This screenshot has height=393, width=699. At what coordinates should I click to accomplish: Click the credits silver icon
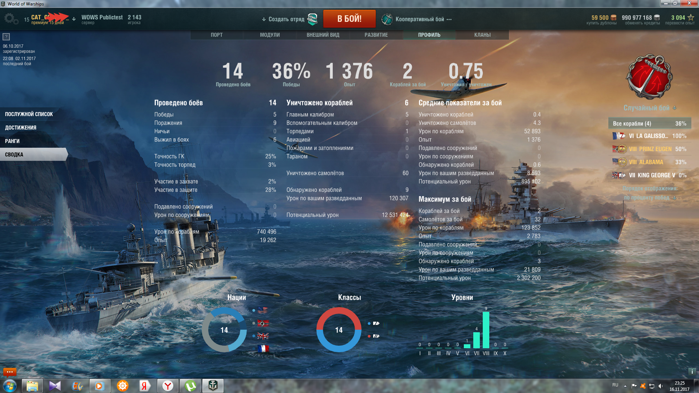click(657, 17)
